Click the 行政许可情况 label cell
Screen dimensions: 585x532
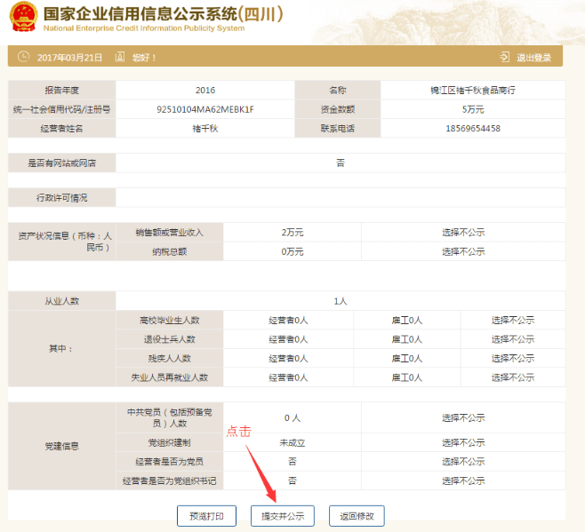[x=62, y=197]
